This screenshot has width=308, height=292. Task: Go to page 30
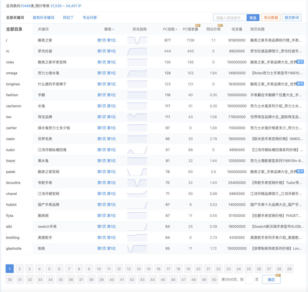pos(10,280)
